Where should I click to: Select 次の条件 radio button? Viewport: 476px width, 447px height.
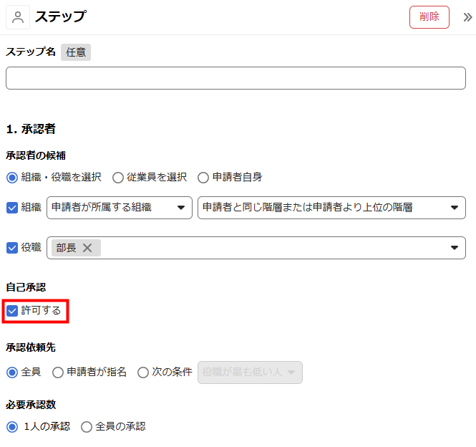pos(143,372)
